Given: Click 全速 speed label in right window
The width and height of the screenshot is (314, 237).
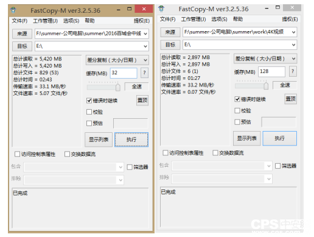Looking at the screenshot, I should pyautogui.click(x=285, y=85).
